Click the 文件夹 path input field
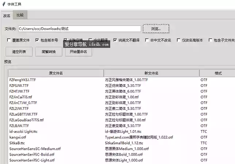Viewport: 235px width, 164px height. pyautogui.click(x=80, y=29)
